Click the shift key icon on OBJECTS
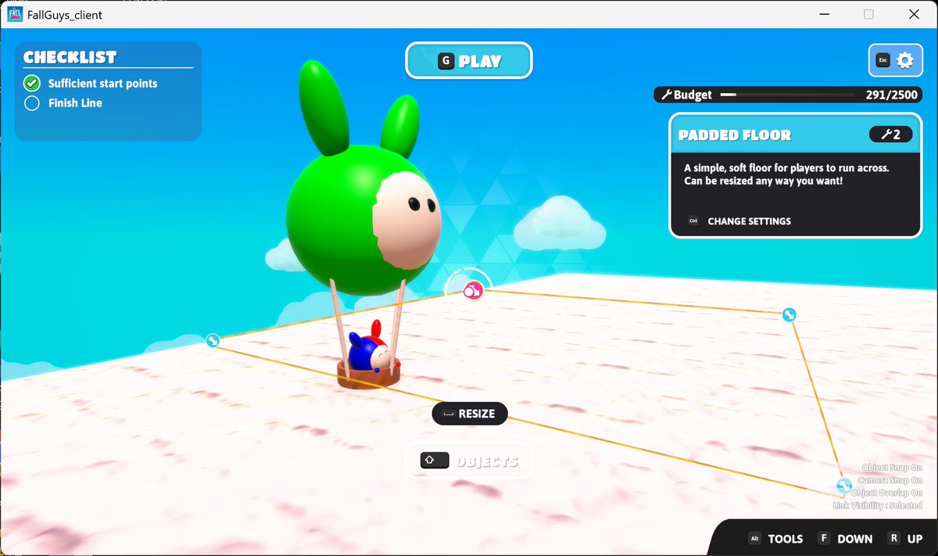This screenshot has width=938, height=556. (434, 461)
